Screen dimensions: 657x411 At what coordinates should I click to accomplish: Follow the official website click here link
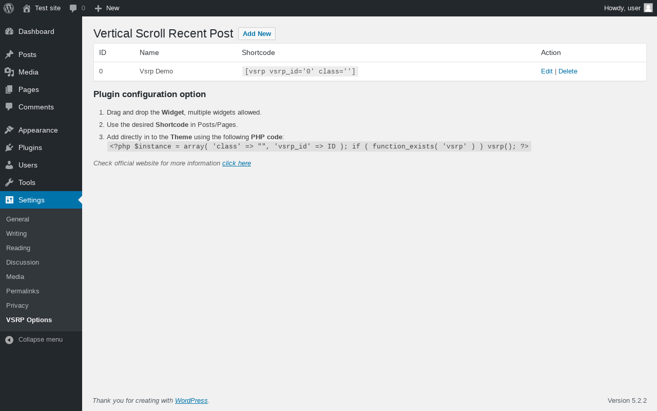click(x=237, y=163)
